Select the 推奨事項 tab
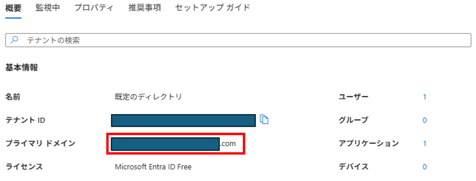Image resolution: width=476 pixels, height=181 pixels. coord(145,8)
